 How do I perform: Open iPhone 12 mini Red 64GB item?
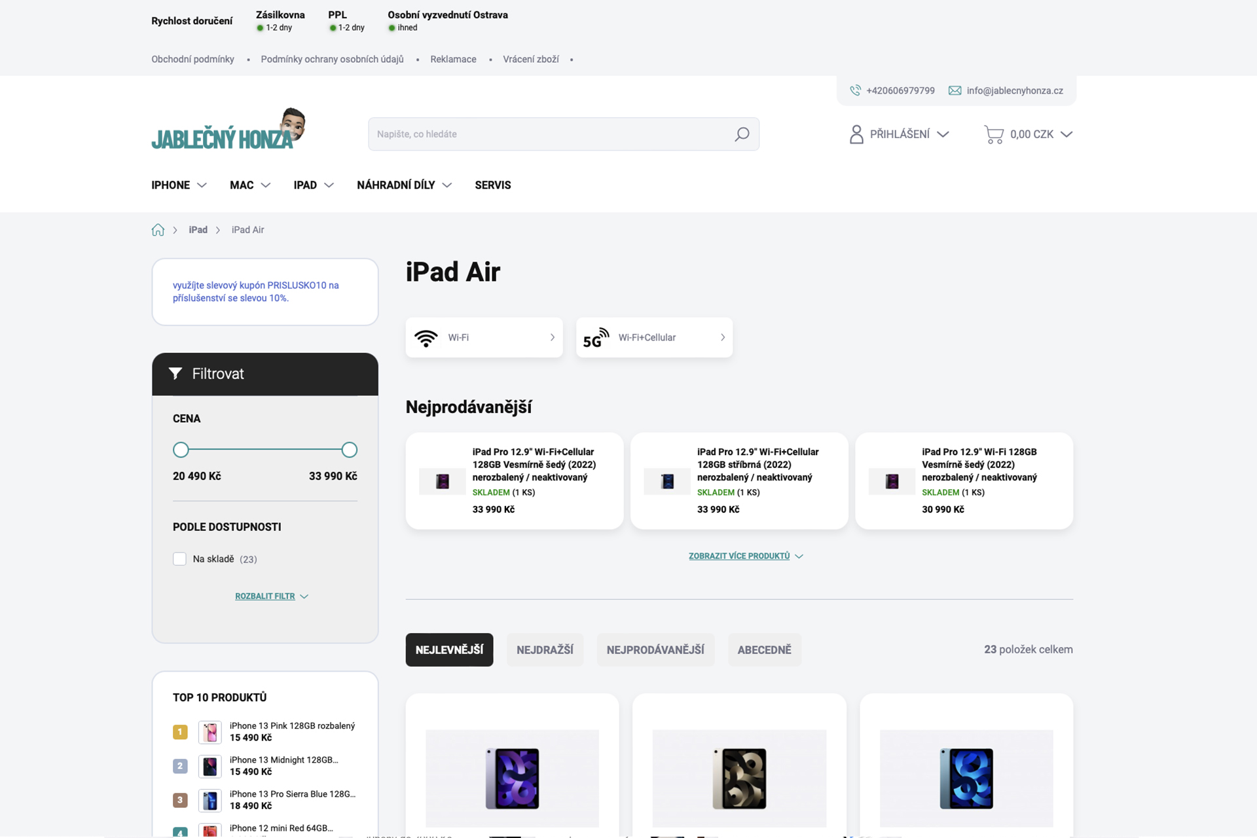click(282, 828)
